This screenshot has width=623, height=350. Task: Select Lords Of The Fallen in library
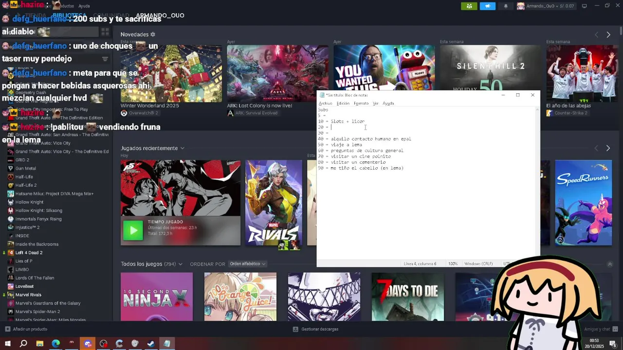[x=35, y=278]
